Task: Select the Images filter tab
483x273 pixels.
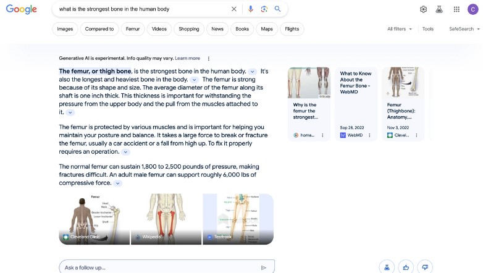Action: click(65, 29)
